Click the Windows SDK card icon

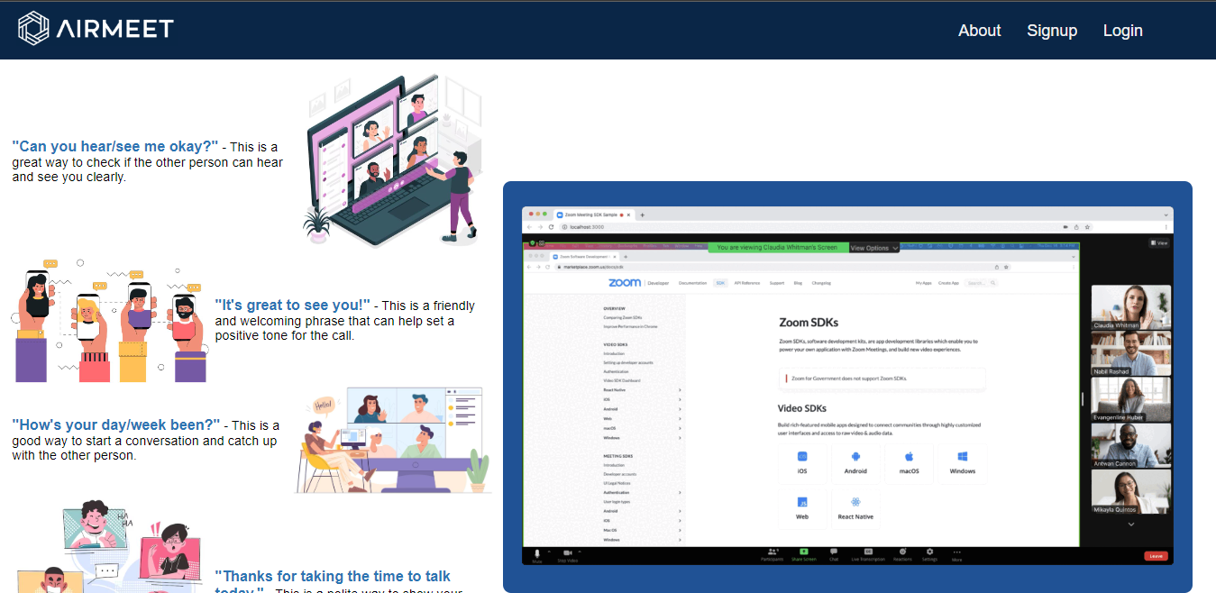coord(963,457)
